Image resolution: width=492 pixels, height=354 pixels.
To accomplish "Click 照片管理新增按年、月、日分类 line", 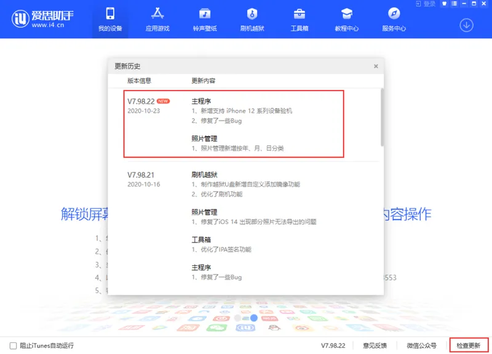I will 237,148.
